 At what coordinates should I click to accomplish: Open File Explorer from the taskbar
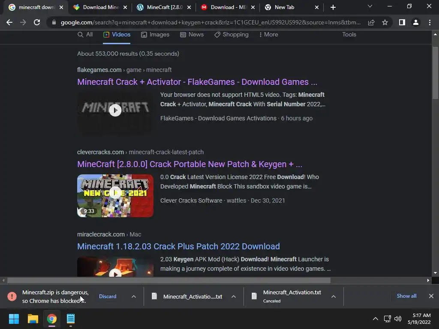tap(33, 319)
